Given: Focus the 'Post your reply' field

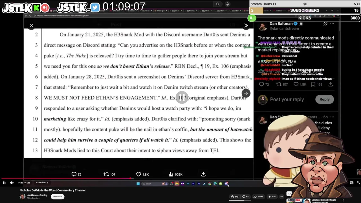Looking at the screenshot, I should [x=287, y=99].
